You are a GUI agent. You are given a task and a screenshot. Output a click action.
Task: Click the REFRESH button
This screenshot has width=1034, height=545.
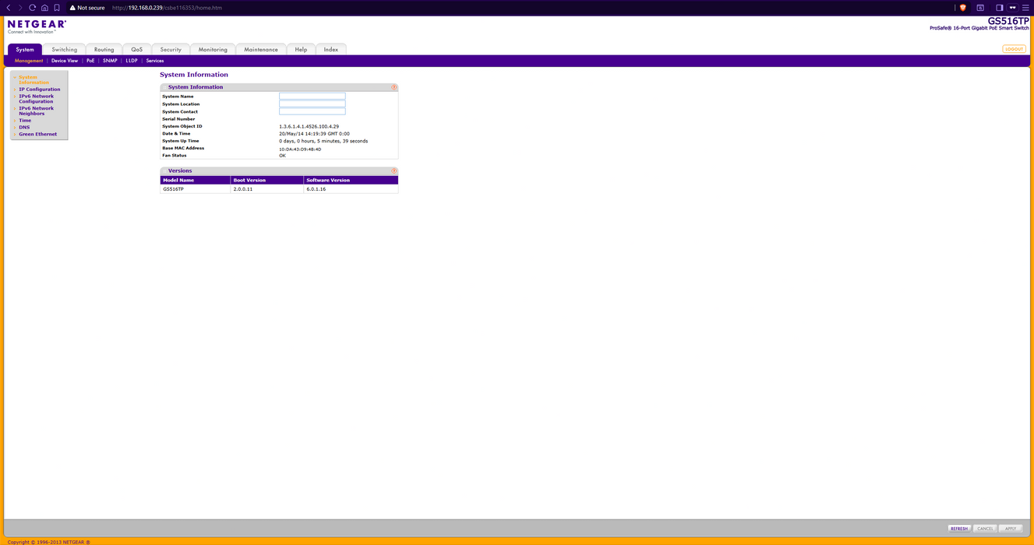958,529
